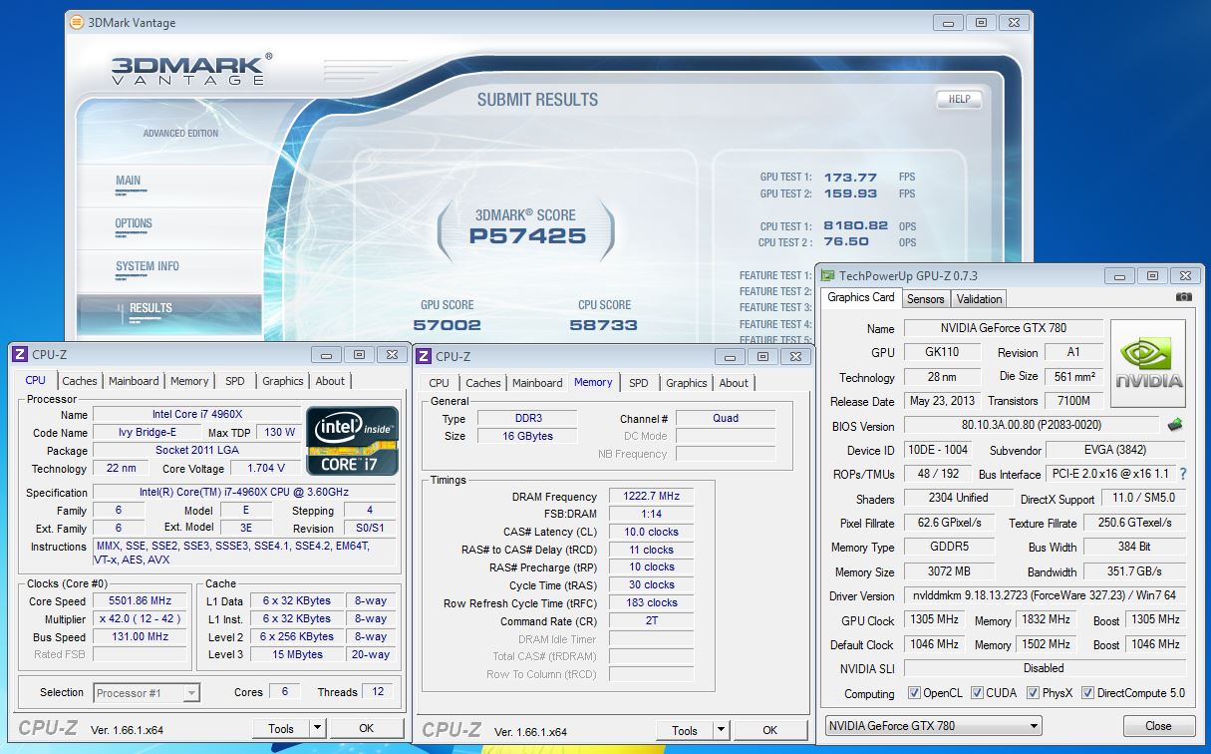Open OPTIONS section in 3DMark Vantage
The image size is (1211, 754).
(x=134, y=223)
